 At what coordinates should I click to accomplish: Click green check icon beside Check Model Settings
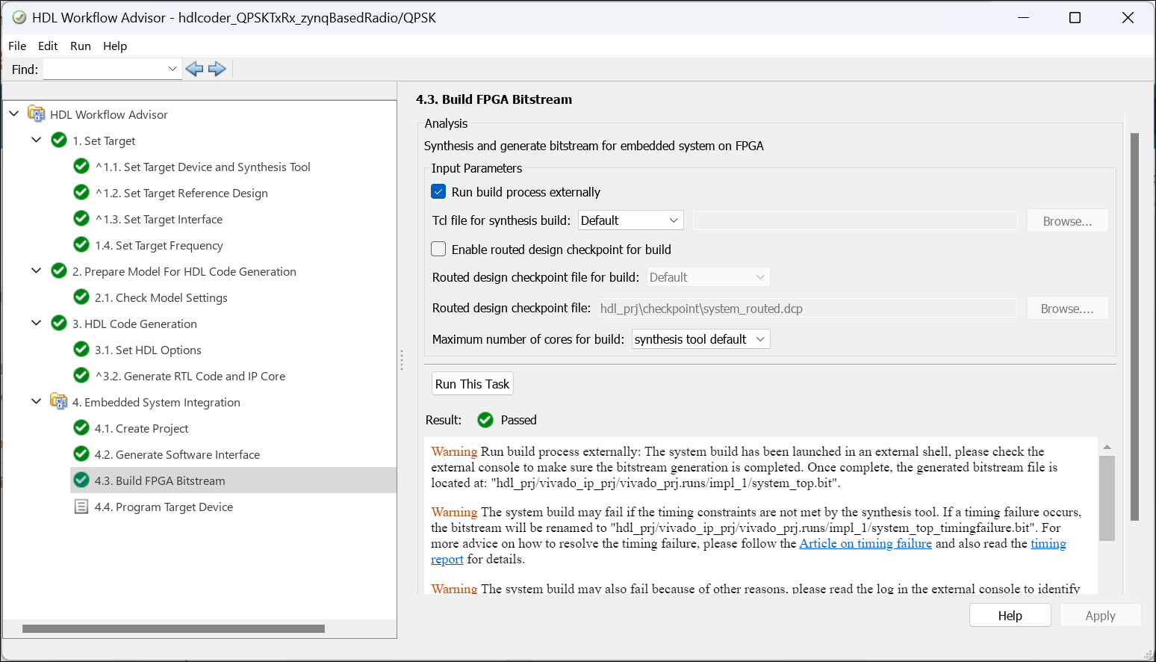[81, 297]
